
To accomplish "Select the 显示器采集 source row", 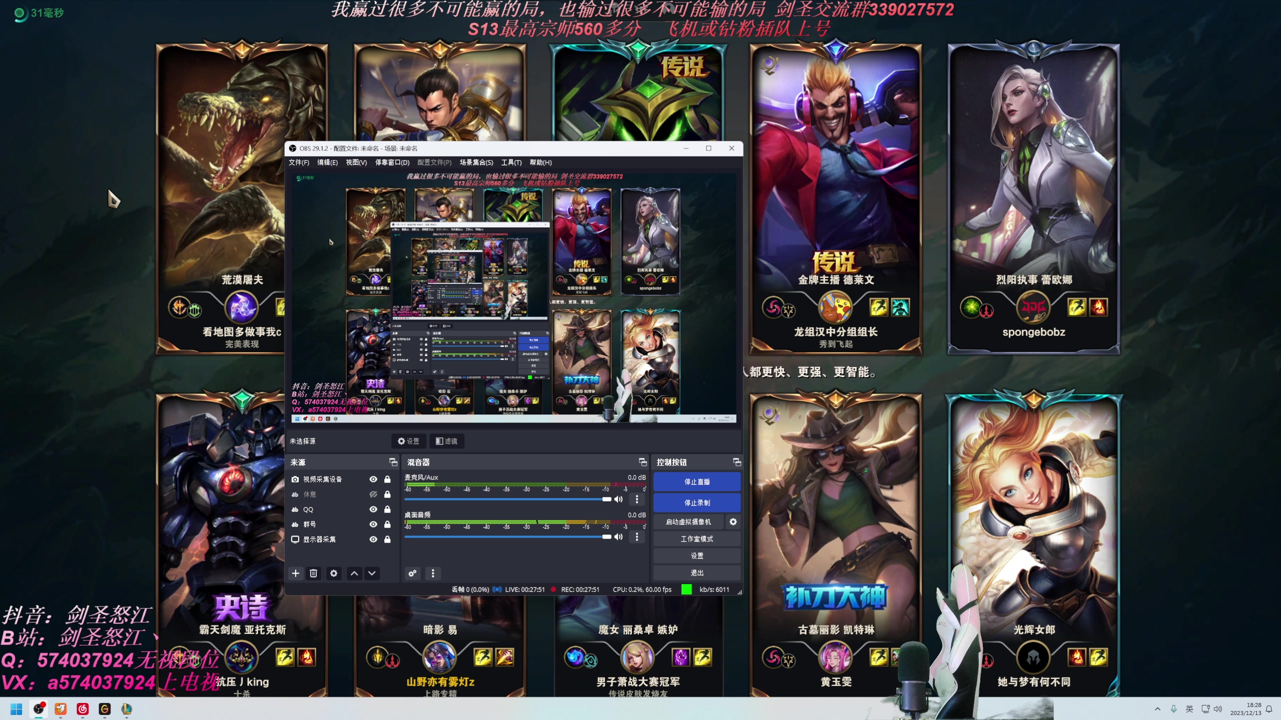I will [x=342, y=539].
